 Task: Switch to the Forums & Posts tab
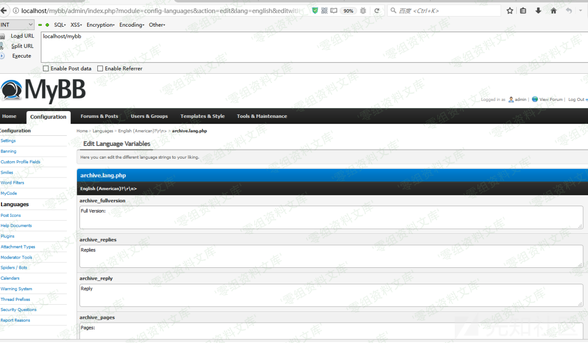coord(99,116)
